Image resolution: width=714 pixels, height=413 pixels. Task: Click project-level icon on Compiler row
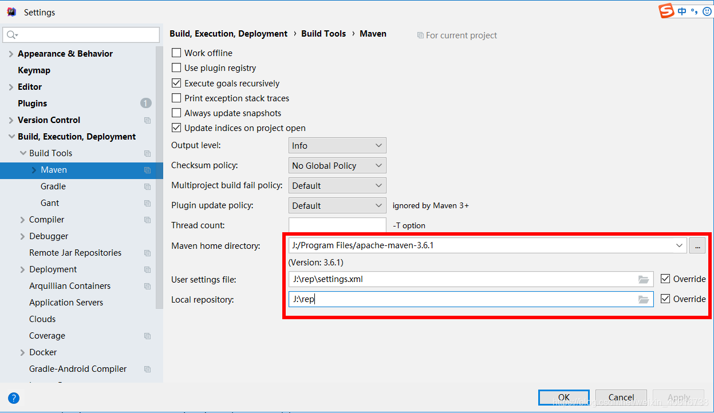tap(147, 220)
